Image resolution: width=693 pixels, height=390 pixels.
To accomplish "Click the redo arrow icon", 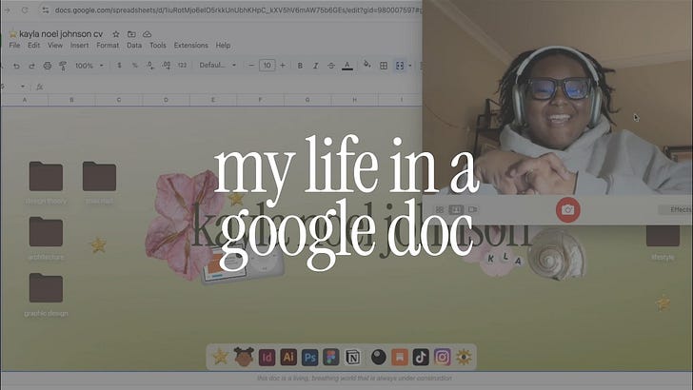I will (31, 66).
